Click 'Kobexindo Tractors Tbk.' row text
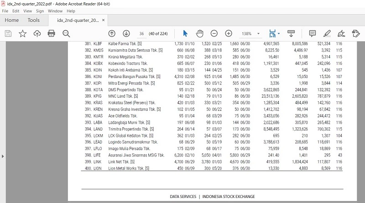 tap(128, 63)
